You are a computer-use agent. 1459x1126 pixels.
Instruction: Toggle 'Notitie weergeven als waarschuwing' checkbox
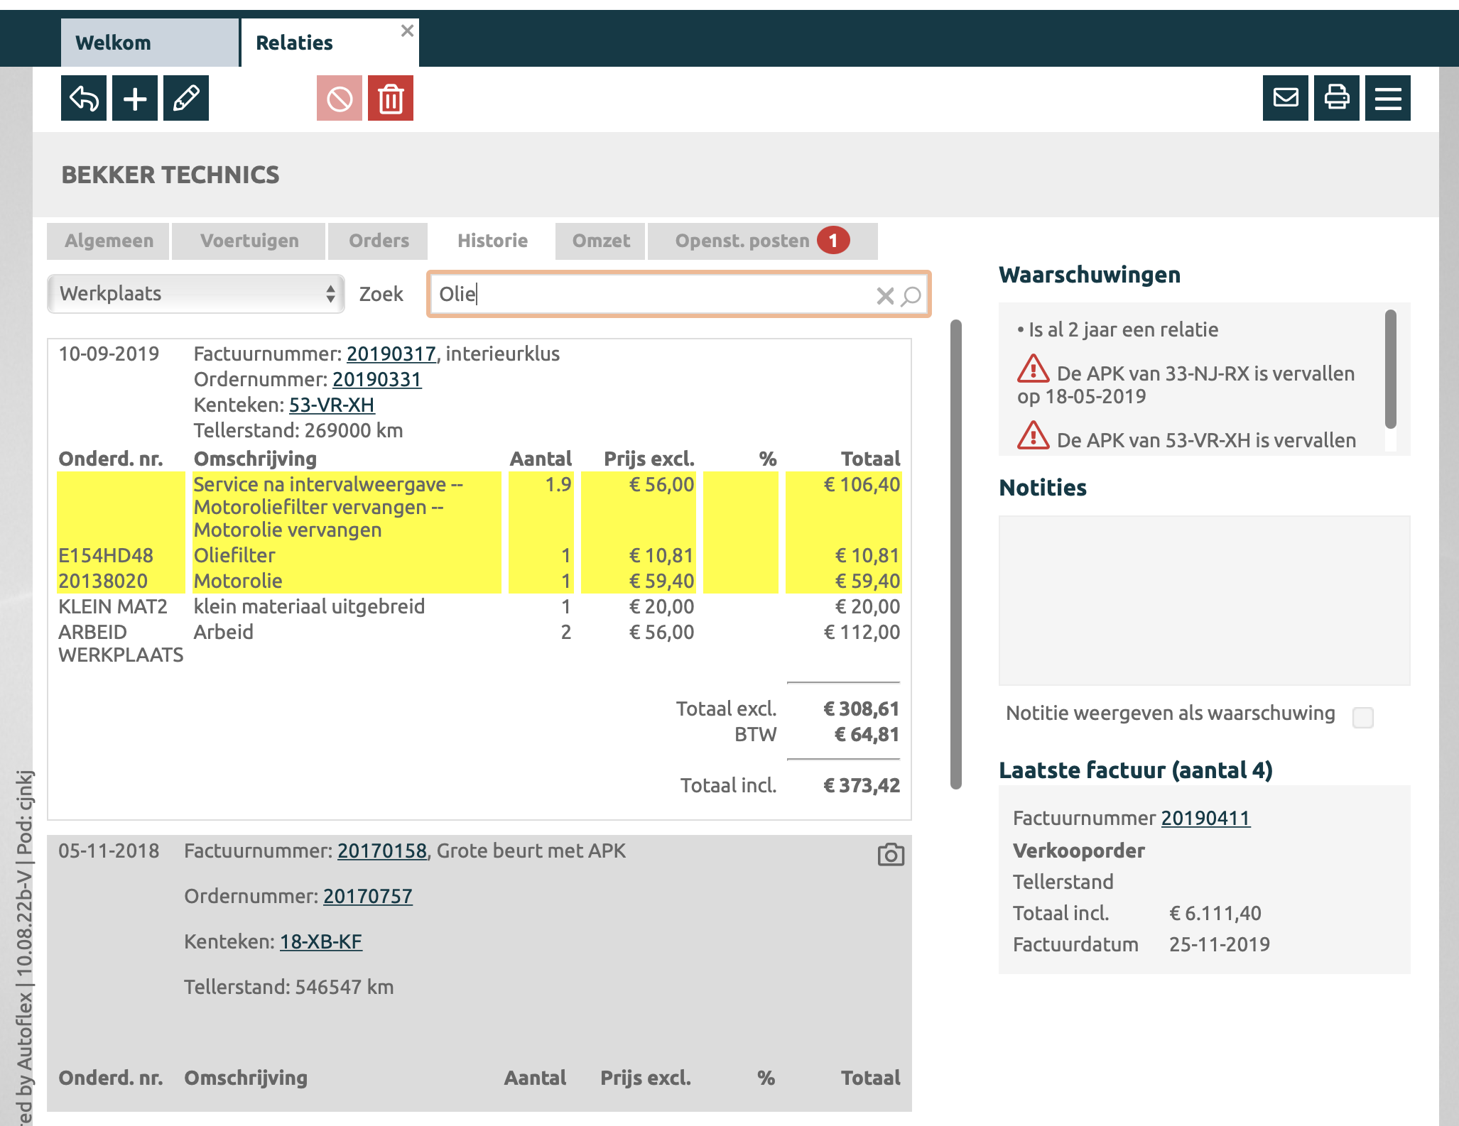click(1363, 717)
